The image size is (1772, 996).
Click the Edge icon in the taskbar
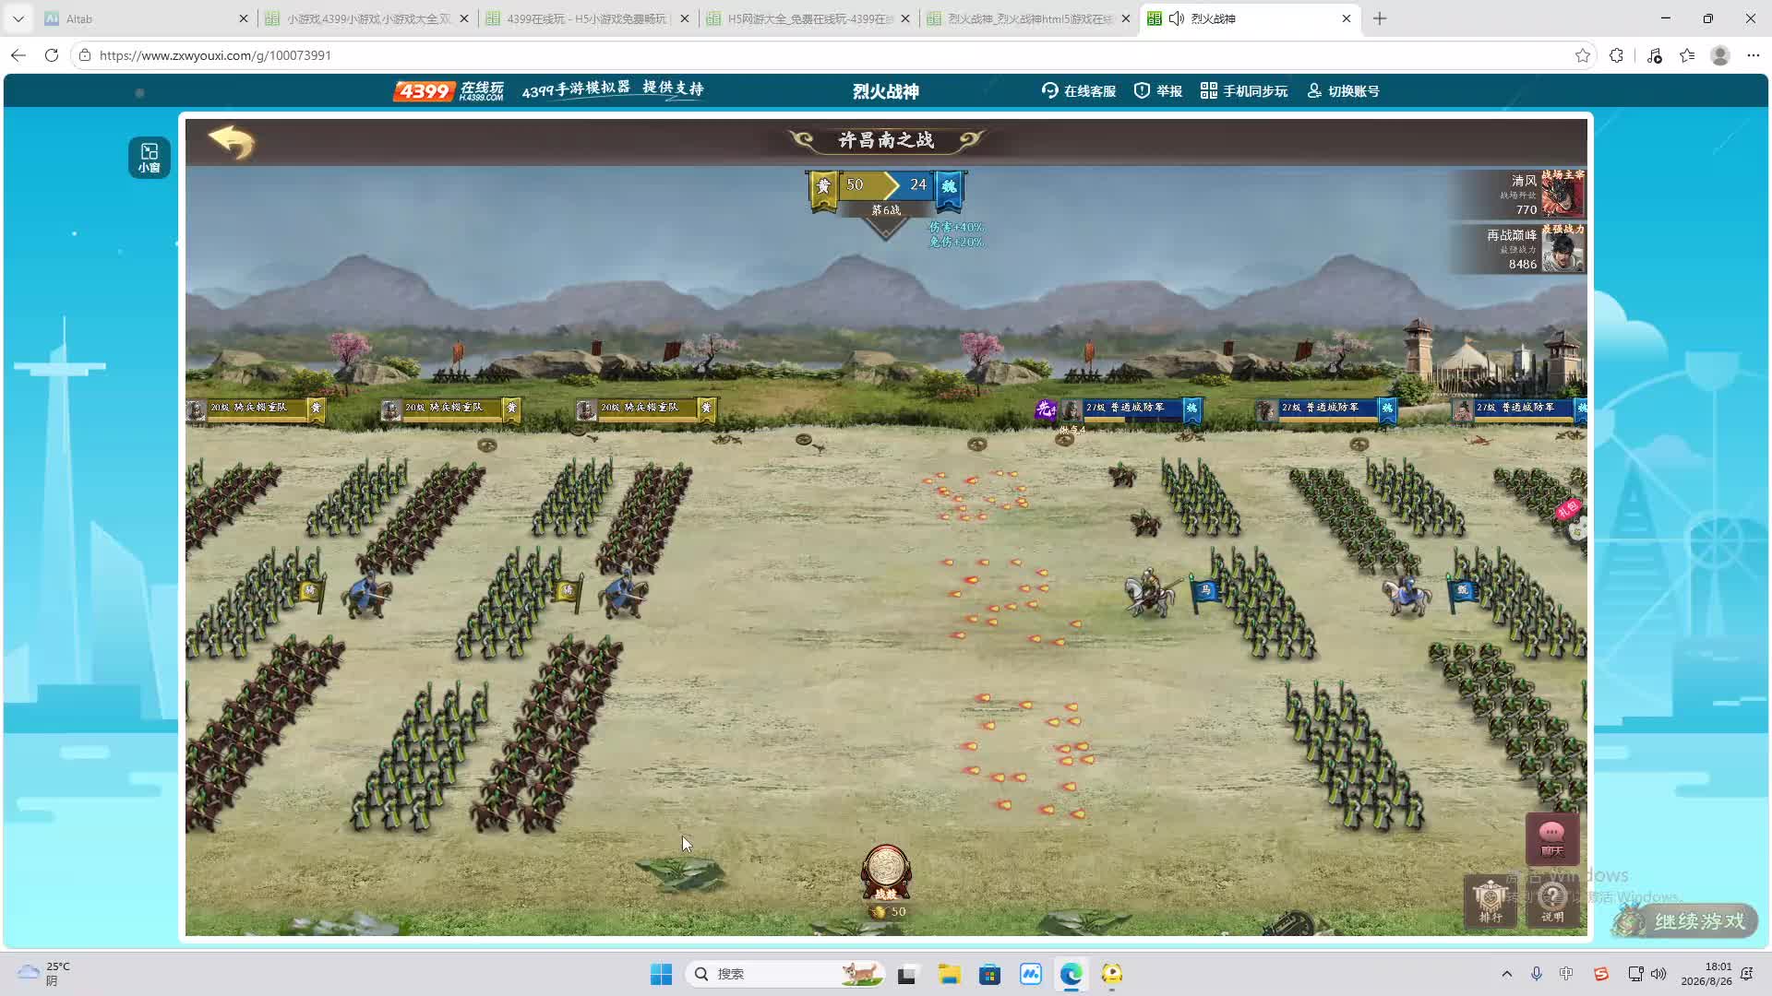1071,974
